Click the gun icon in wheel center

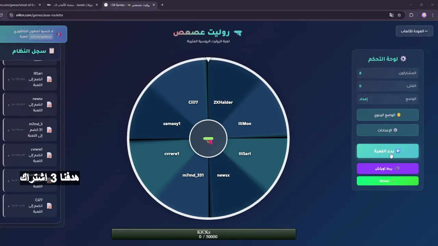click(208, 140)
